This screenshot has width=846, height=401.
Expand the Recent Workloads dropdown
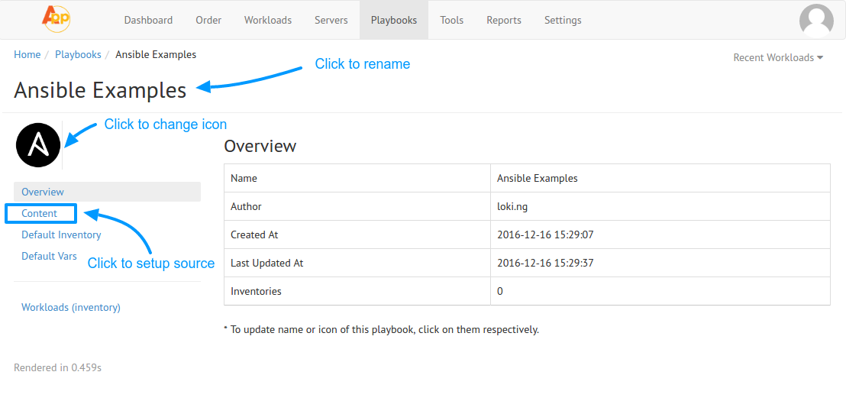pos(778,58)
